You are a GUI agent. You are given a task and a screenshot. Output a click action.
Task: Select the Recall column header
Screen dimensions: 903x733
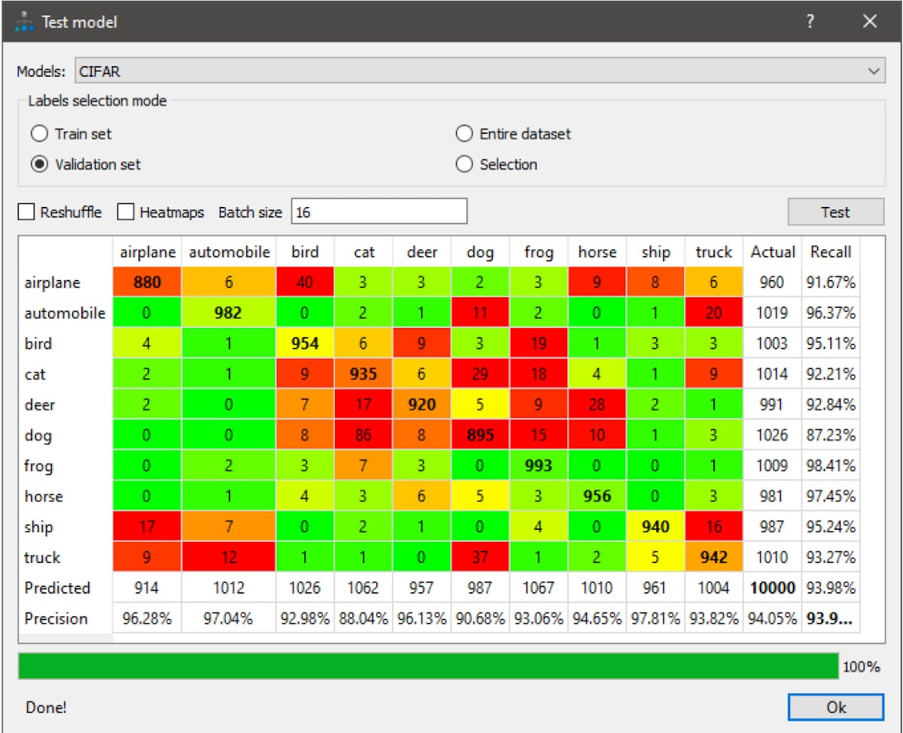pyautogui.click(x=829, y=252)
